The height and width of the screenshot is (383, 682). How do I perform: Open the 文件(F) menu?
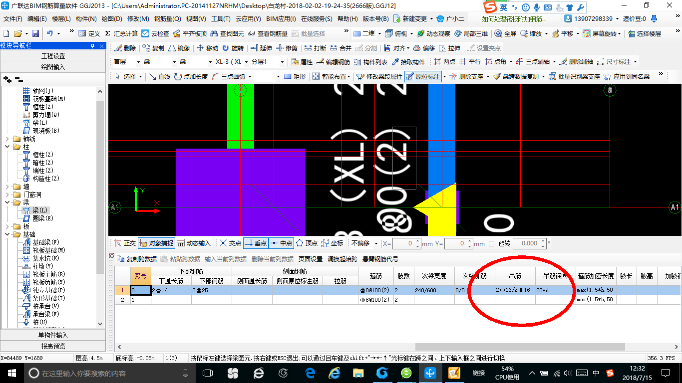click(x=13, y=19)
